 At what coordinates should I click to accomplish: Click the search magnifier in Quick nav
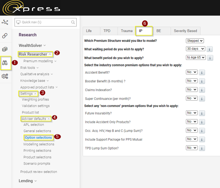point(73,22)
